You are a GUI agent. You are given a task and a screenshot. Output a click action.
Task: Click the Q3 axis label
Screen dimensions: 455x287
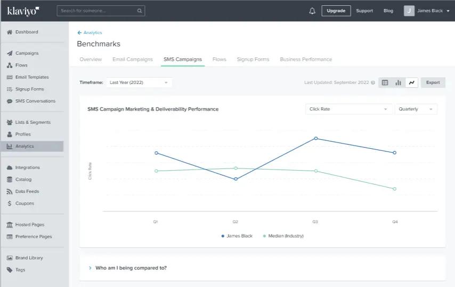[x=315, y=222]
